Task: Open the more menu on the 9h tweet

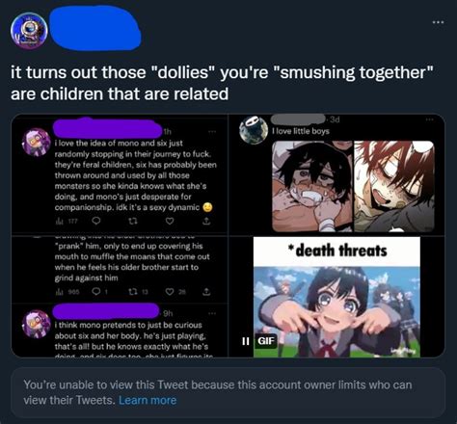Action: (212, 313)
